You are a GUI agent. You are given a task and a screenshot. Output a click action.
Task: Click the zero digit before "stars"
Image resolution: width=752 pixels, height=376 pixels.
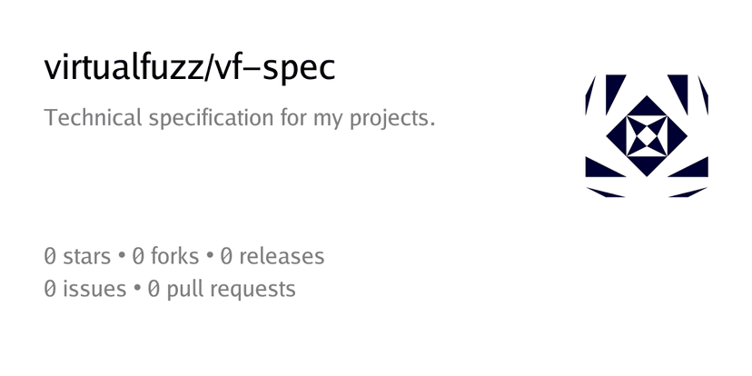pos(51,257)
